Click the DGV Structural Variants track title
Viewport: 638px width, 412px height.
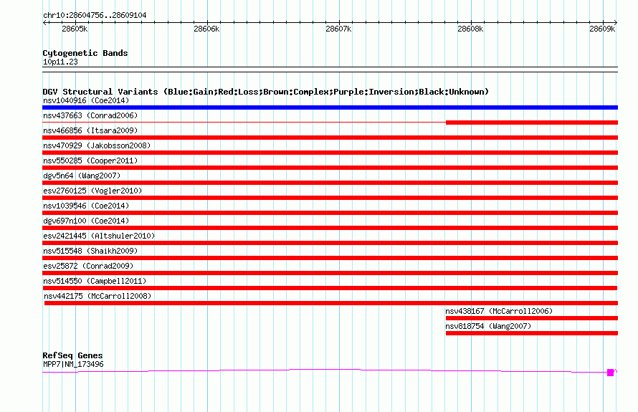(x=266, y=92)
